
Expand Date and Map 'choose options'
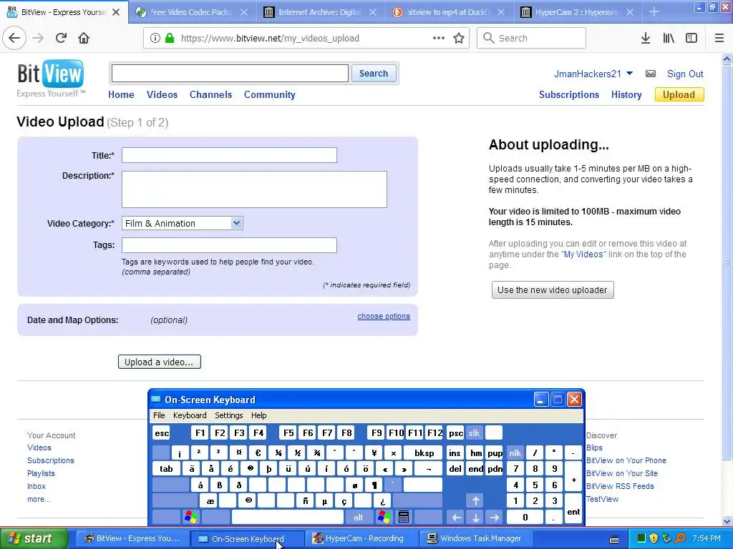[384, 316]
